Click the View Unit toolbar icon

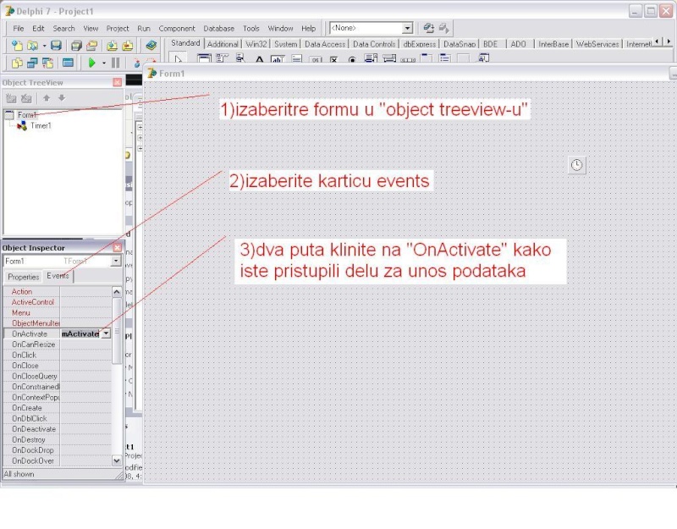pos(17,63)
